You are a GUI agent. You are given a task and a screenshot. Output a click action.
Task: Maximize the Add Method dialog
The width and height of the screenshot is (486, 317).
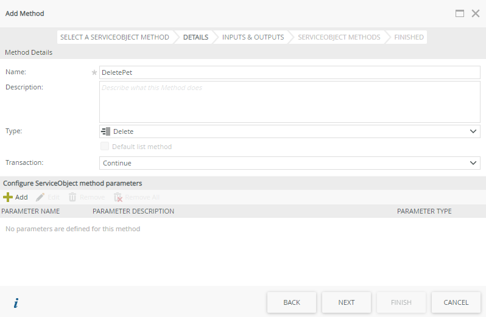coord(460,13)
